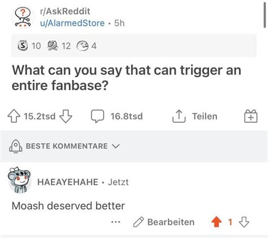
Task: Remove upvote on HAEAYEHAHE's comment
Action: [x=217, y=222]
